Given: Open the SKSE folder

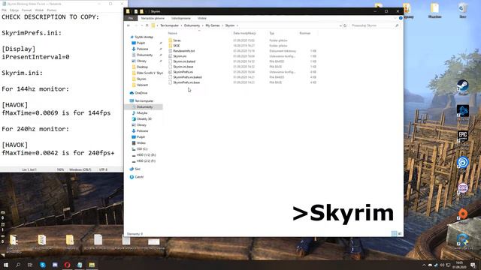Looking at the screenshot, I should click(x=177, y=46).
